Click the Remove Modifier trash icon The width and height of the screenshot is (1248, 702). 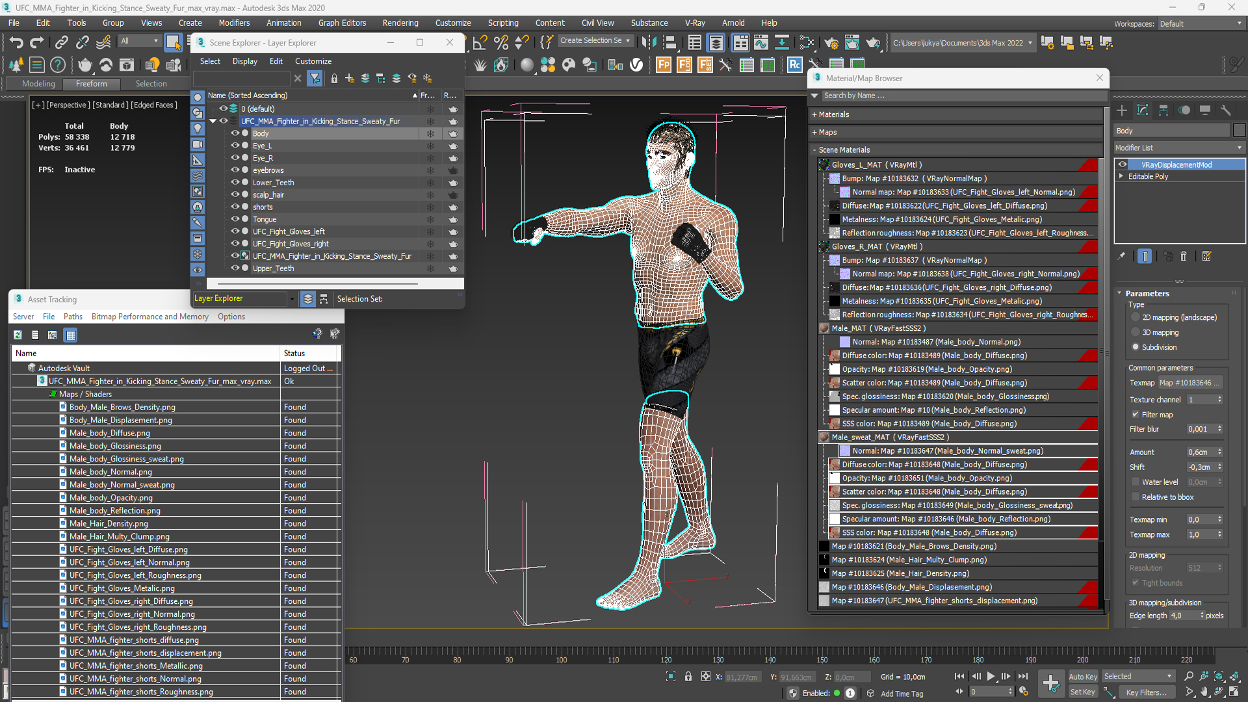pos(1184,256)
